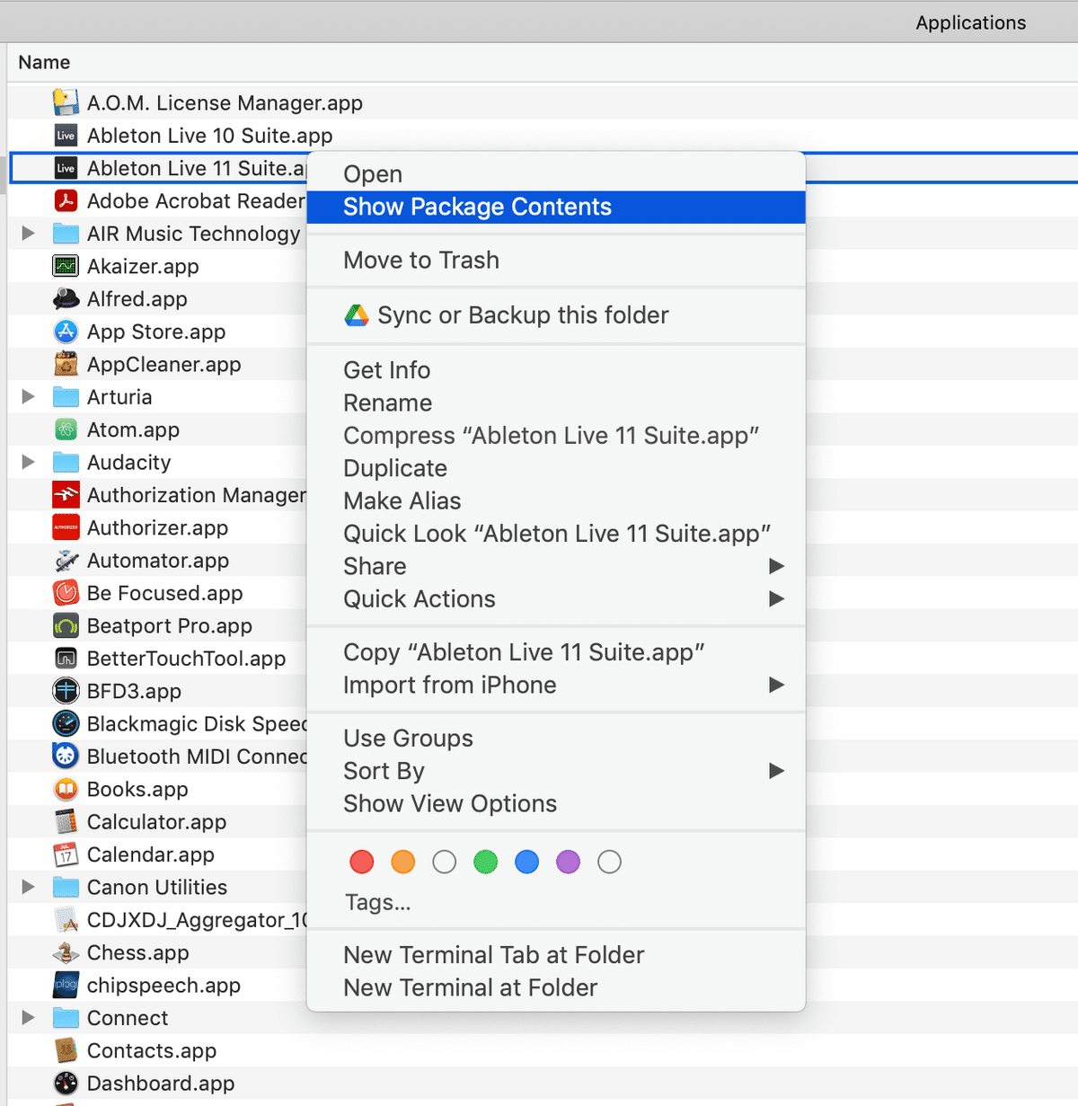Viewport: 1078px width, 1106px height.
Task: Choose New Terminal at Folder
Action: (x=556, y=987)
